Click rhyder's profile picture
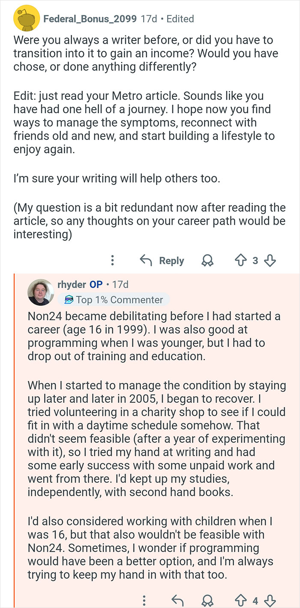 click(x=41, y=292)
